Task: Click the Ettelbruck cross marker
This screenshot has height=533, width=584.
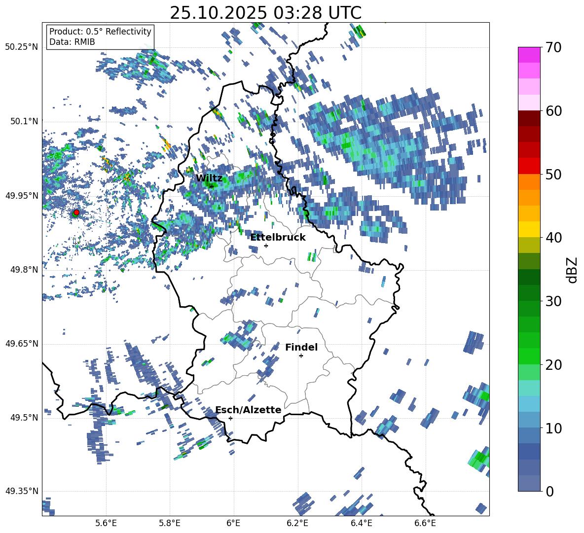Action: (266, 246)
